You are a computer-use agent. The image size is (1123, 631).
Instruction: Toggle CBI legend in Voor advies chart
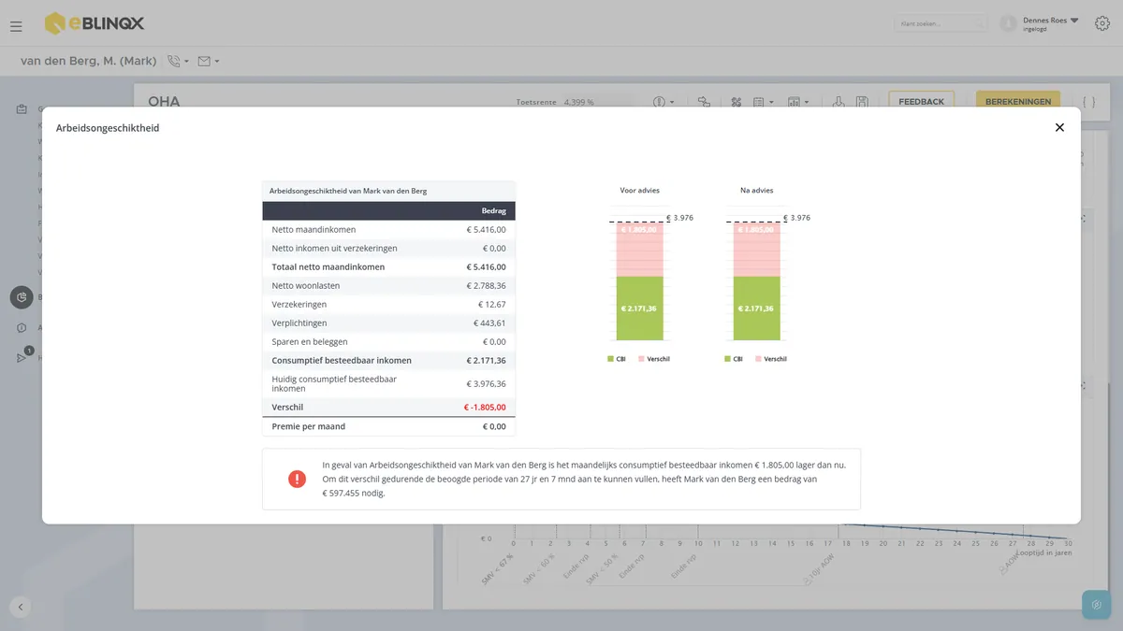(617, 359)
